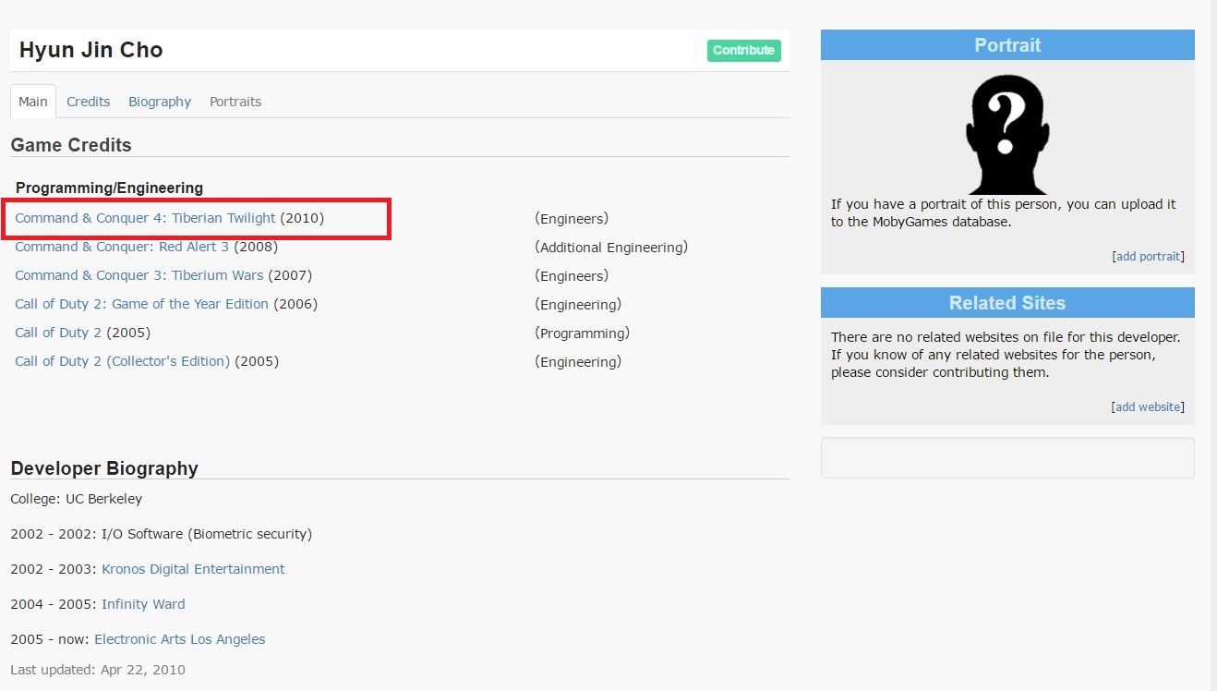Open the Biography tab
The height and width of the screenshot is (691, 1217).
point(160,102)
